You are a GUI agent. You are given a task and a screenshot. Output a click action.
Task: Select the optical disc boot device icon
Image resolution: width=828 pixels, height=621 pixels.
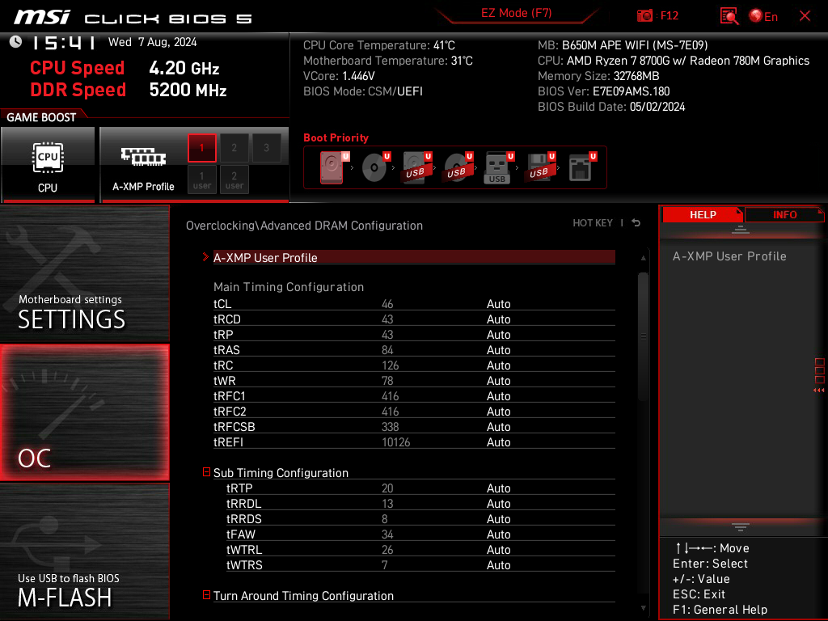click(376, 167)
